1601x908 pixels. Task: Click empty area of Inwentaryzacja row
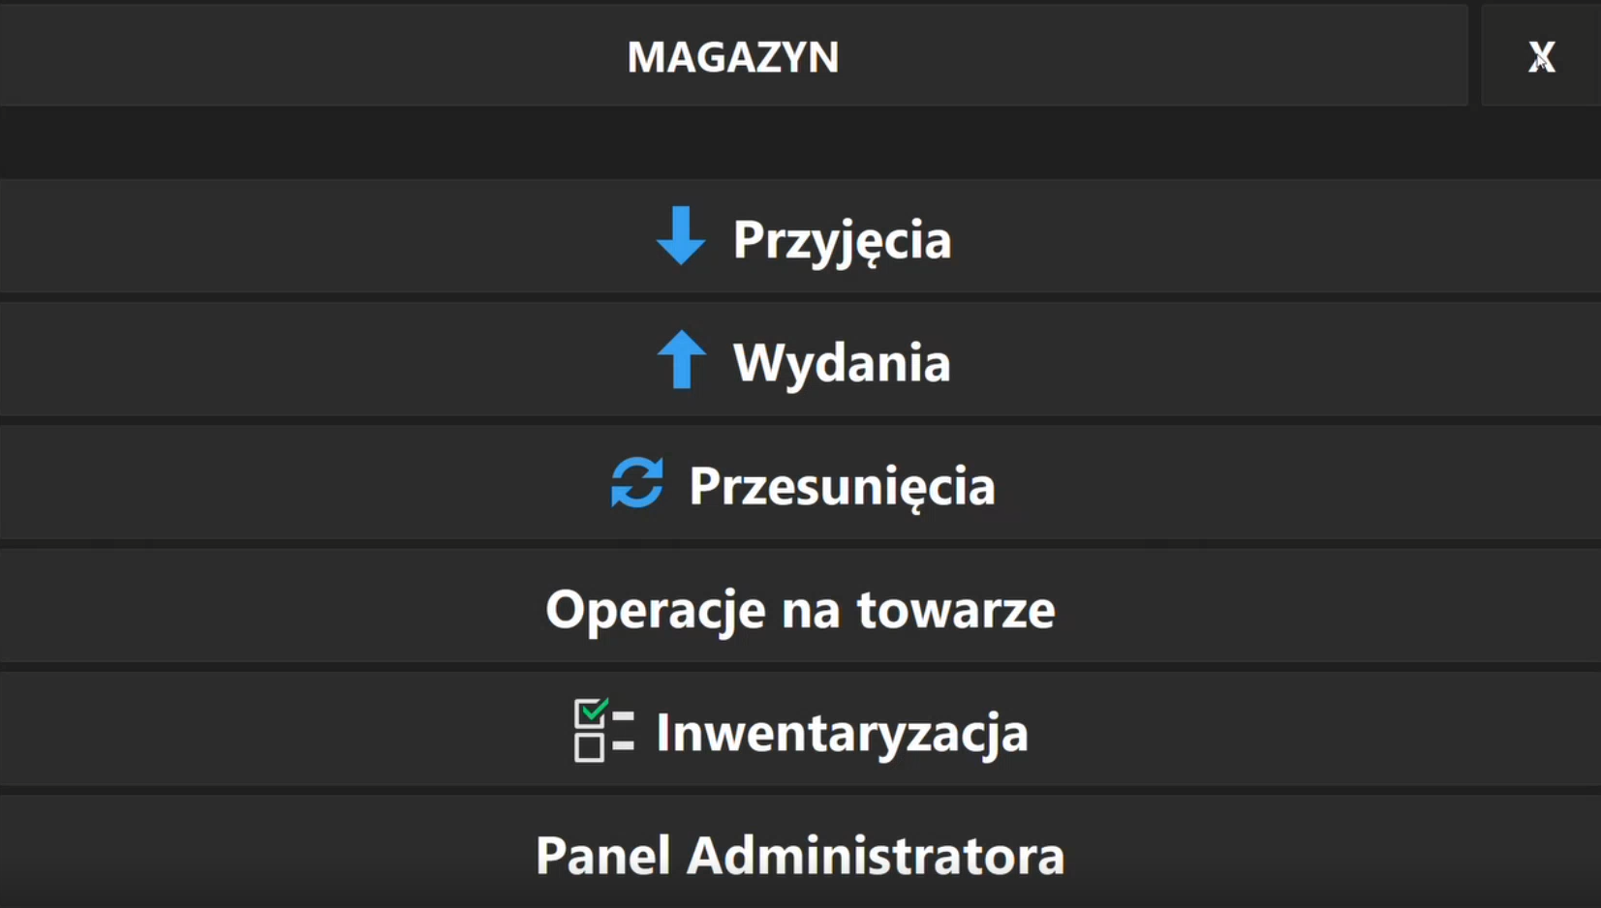tap(1259, 729)
